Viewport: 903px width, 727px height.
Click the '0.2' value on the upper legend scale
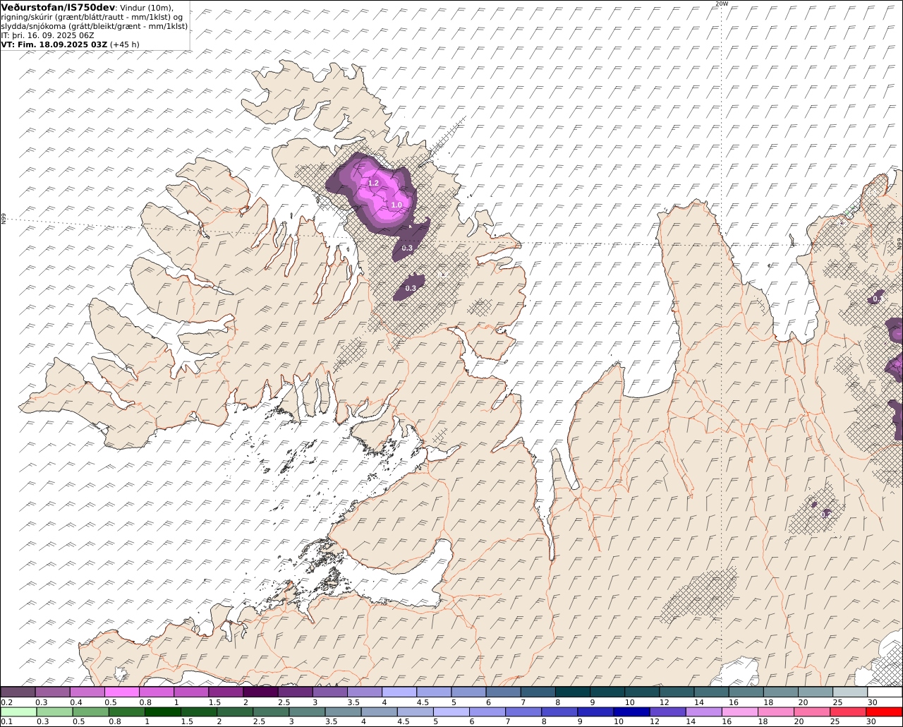click(6, 702)
